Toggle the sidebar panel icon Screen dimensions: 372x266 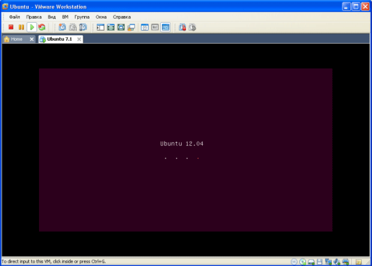click(101, 27)
